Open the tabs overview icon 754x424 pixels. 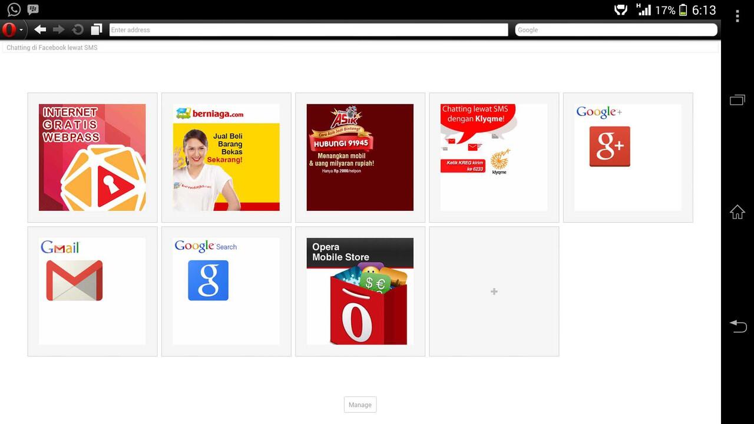[x=97, y=29]
